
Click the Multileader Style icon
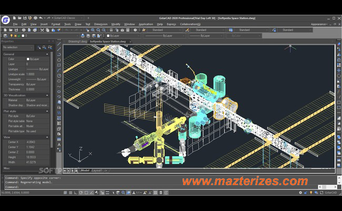[x=274, y=30]
